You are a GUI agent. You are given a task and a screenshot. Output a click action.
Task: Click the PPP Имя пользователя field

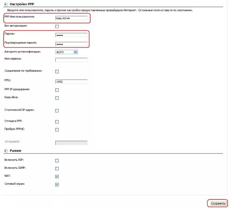pos(71,18)
